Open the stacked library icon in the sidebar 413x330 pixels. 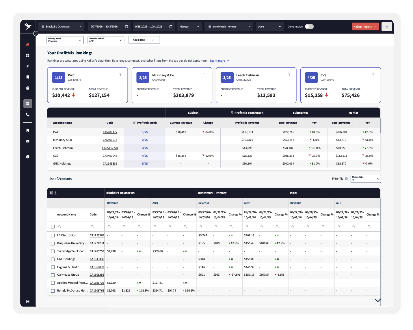[x=28, y=88]
